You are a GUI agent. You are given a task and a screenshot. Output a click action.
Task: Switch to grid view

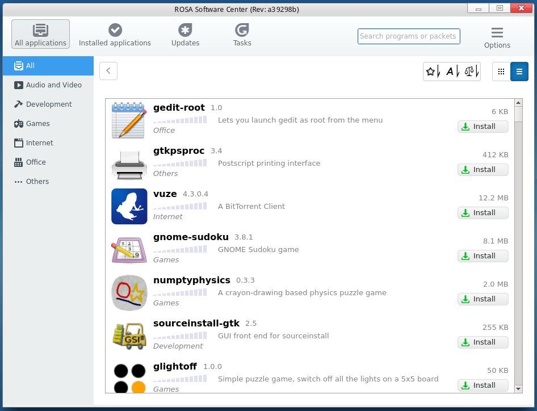[x=501, y=72]
